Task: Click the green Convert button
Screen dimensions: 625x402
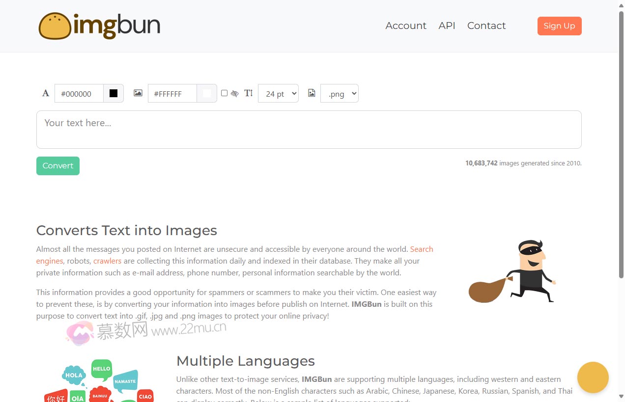Action: tap(58, 166)
